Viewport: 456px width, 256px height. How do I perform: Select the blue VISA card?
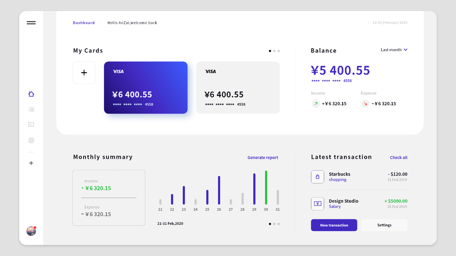(x=146, y=87)
